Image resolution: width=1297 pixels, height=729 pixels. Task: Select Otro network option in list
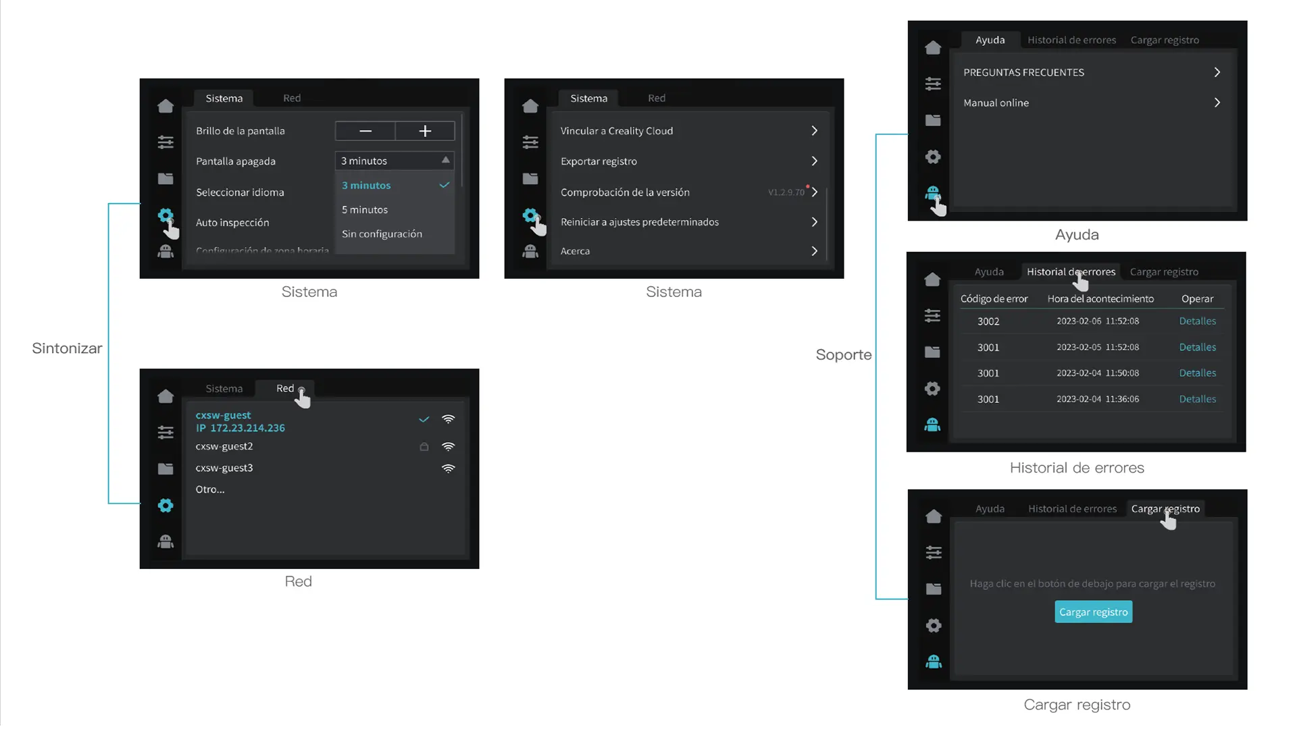tap(209, 489)
